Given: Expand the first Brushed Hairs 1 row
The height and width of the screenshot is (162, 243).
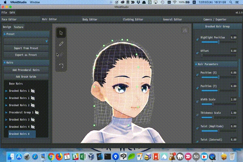Looking at the screenshot, I should tap(6, 91).
